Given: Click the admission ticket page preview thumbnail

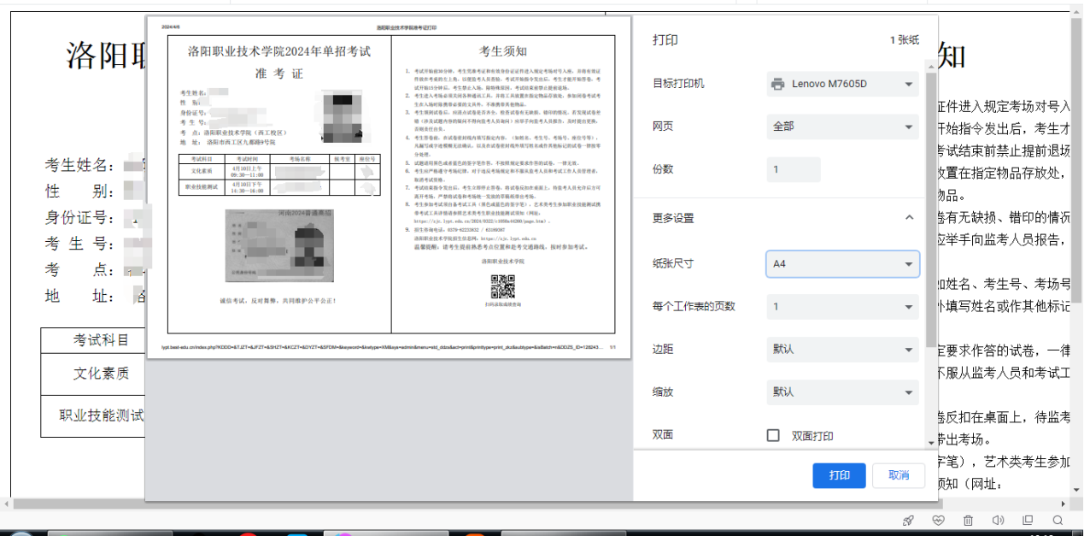Looking at the screenshot, I should 390,184.
